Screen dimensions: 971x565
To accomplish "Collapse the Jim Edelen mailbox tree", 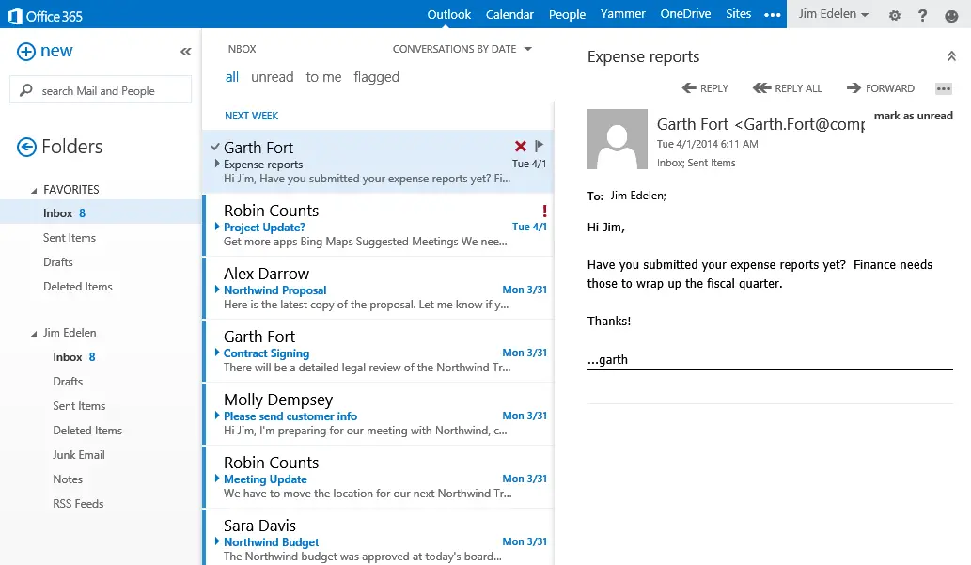I will coord(34,334).
